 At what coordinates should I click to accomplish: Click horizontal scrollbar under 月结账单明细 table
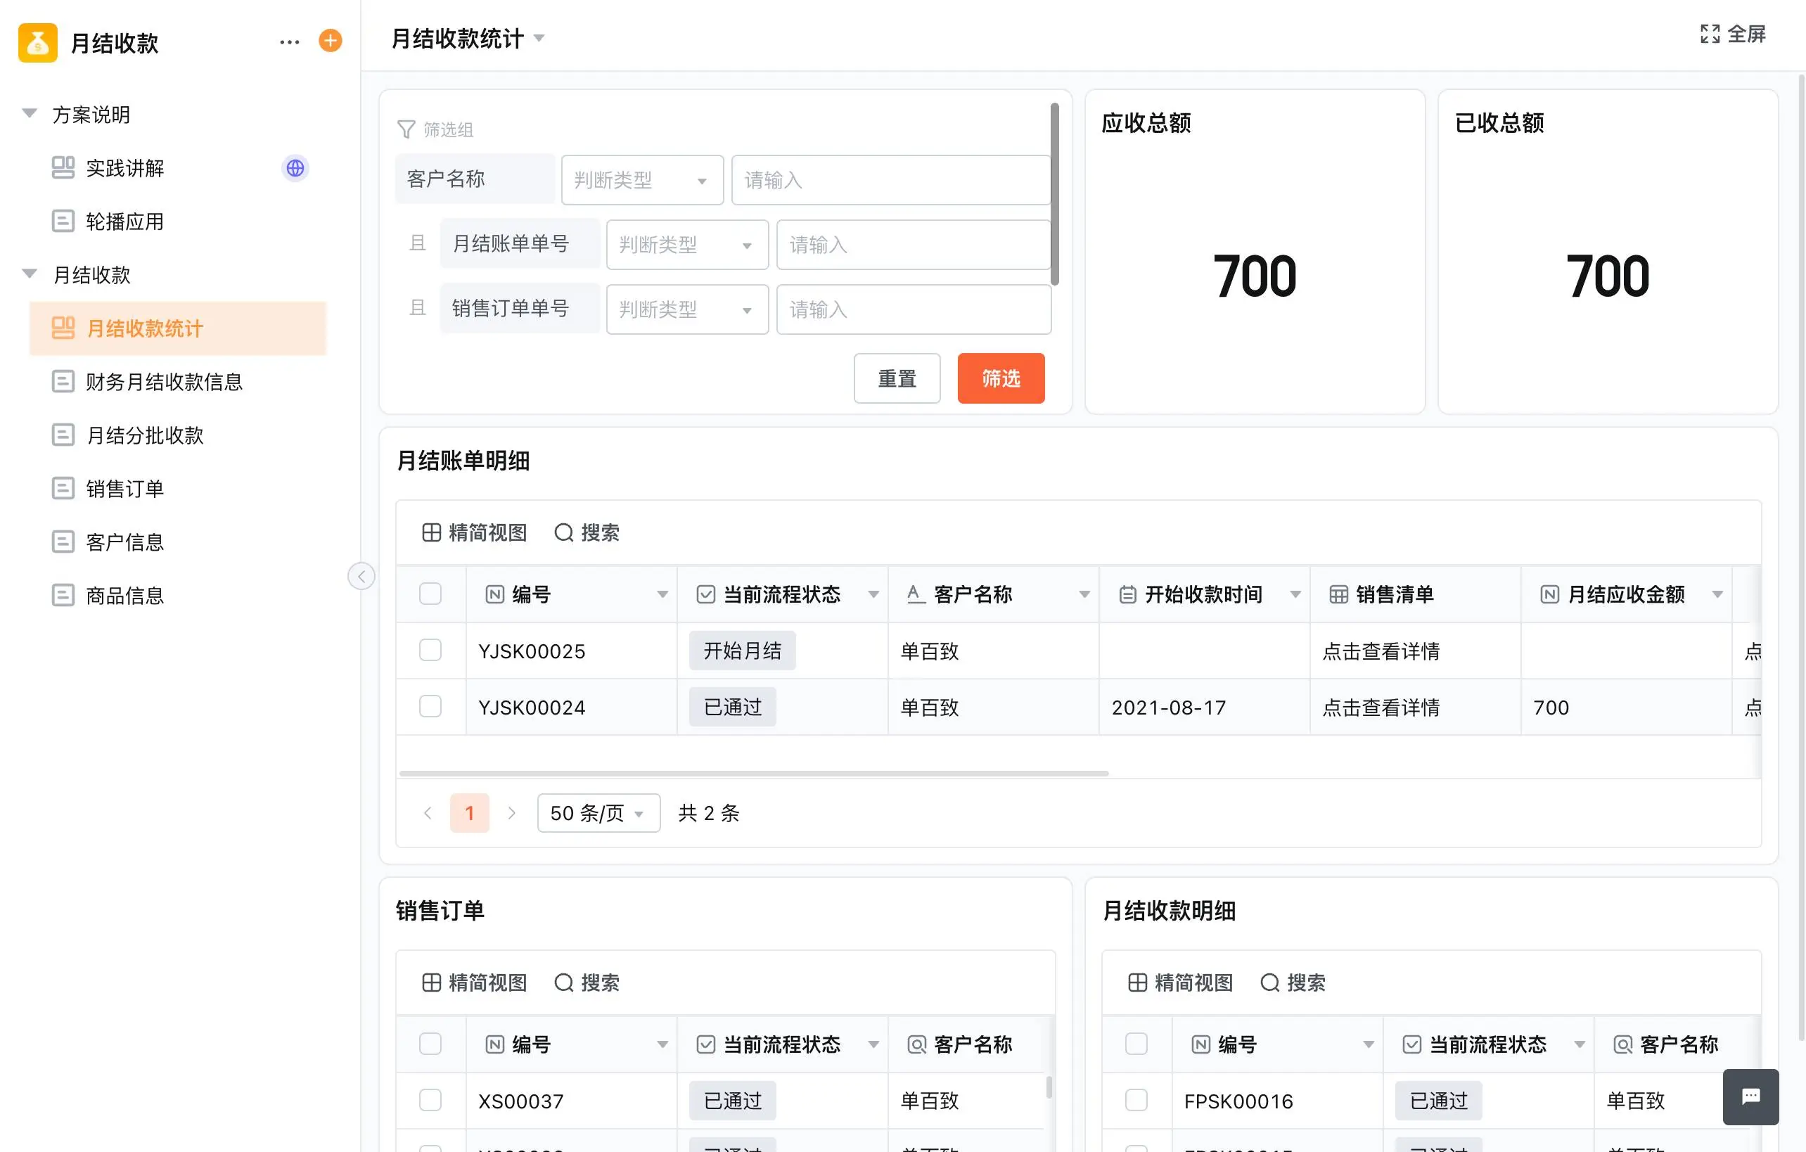754,772
